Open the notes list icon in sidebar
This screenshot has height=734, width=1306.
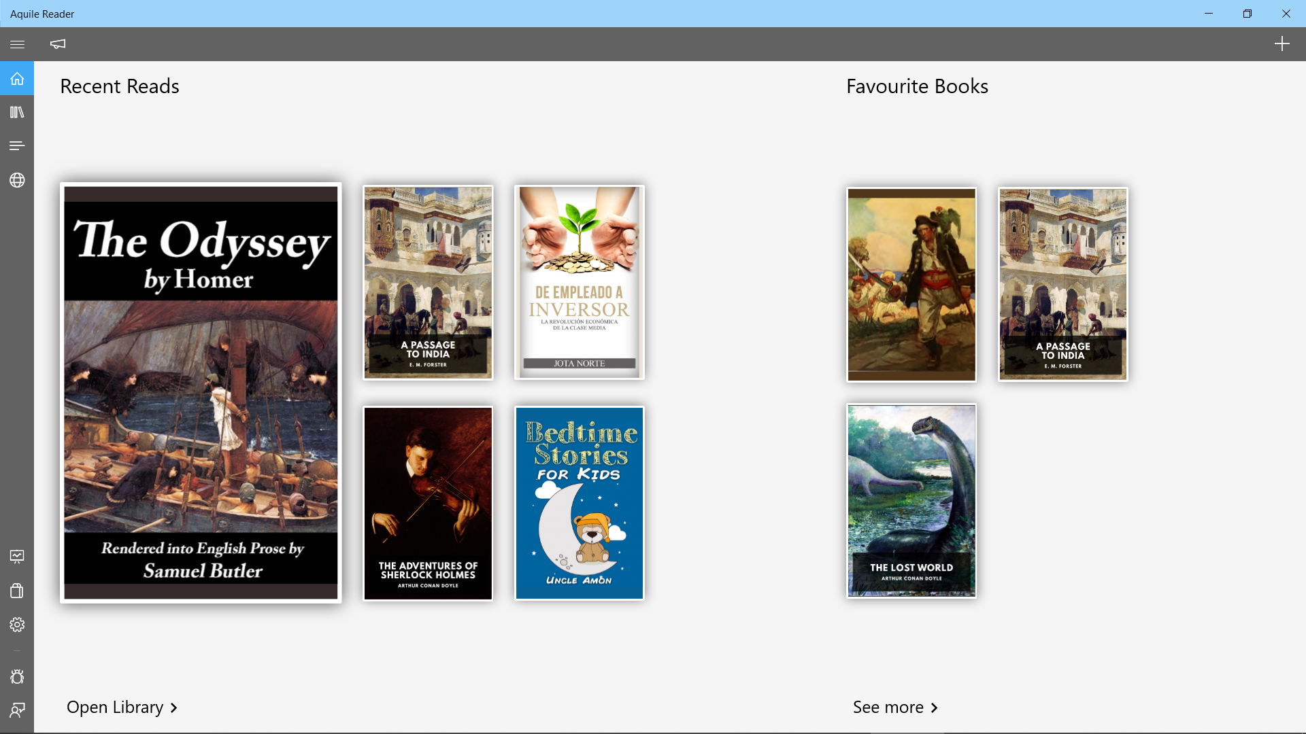point(17,146)
